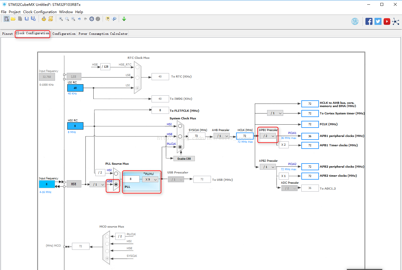Open a project with the folder icon
402x270 pixels.
click(x=13, y=19)
